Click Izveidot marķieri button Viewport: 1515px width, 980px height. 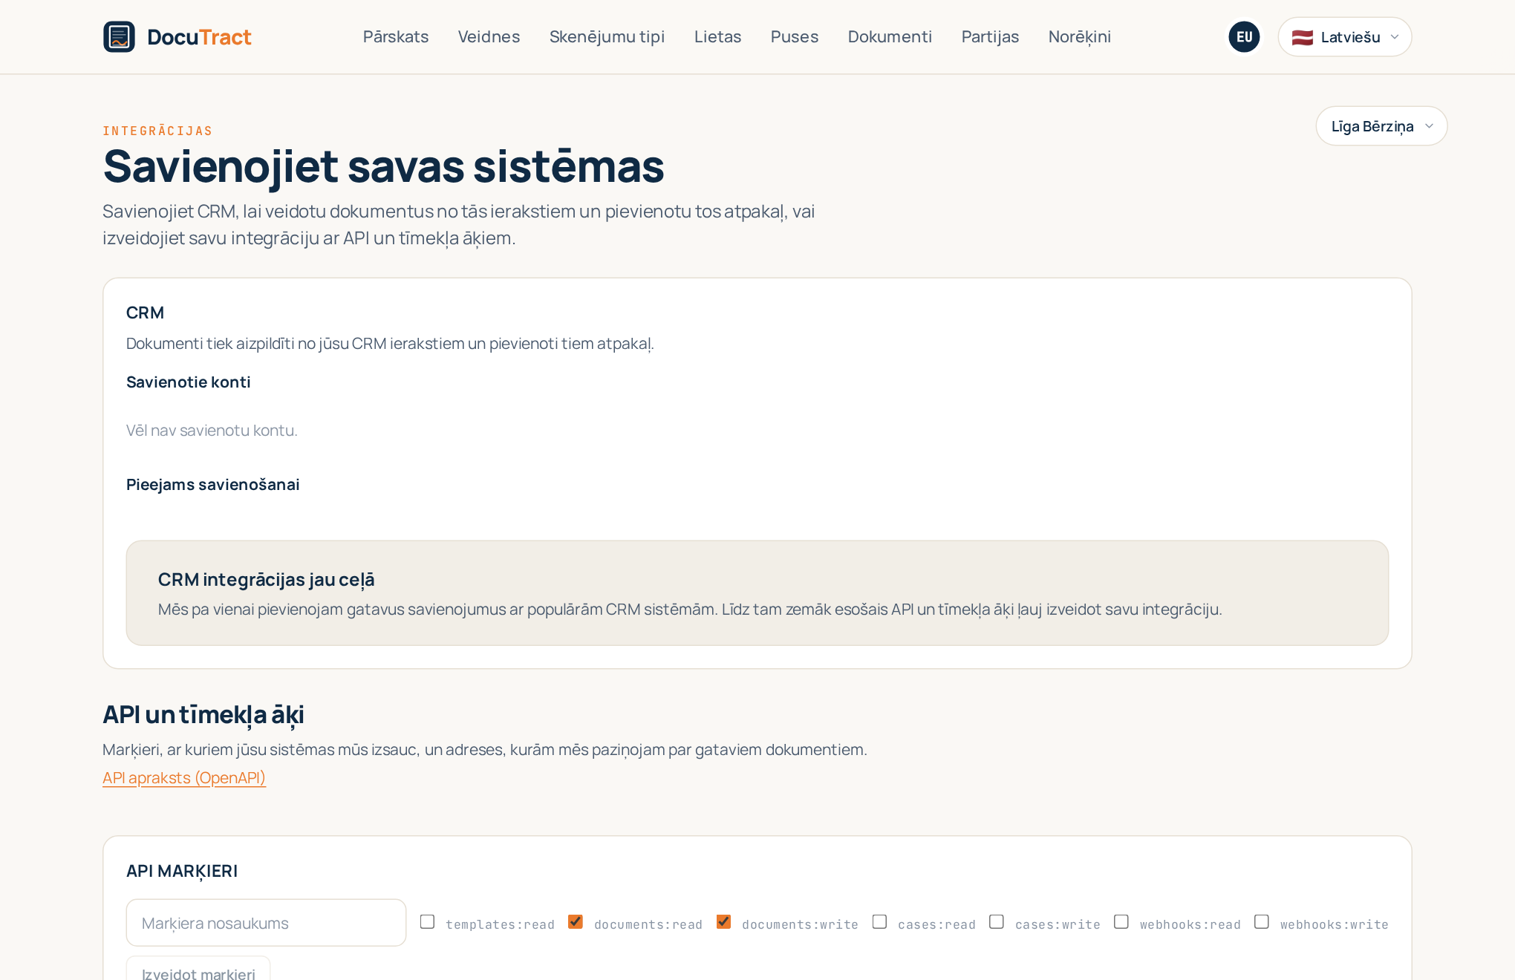tap(198, 969)
